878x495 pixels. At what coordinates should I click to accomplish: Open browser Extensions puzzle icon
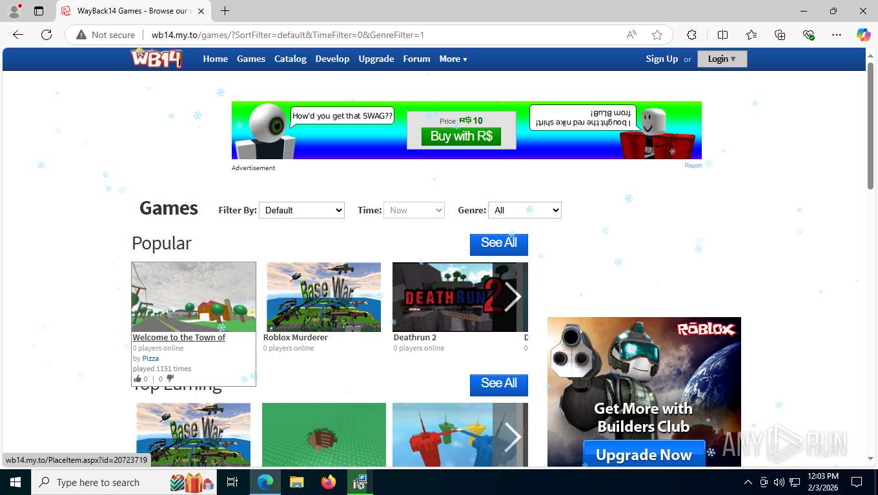coord(691,35)
